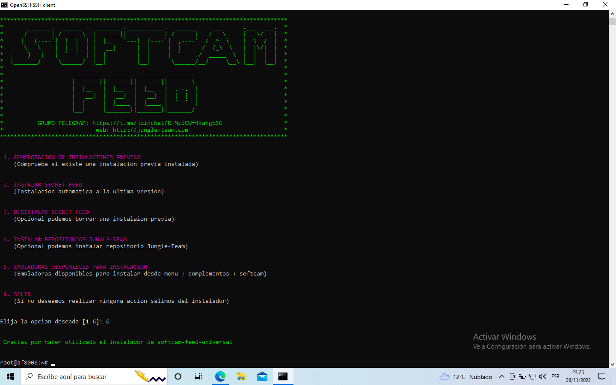The height and width of the screenshot is (385, 616).
Task: Click the clock showing 23:25
Action: pyautogui.click(x=578, y=376)
